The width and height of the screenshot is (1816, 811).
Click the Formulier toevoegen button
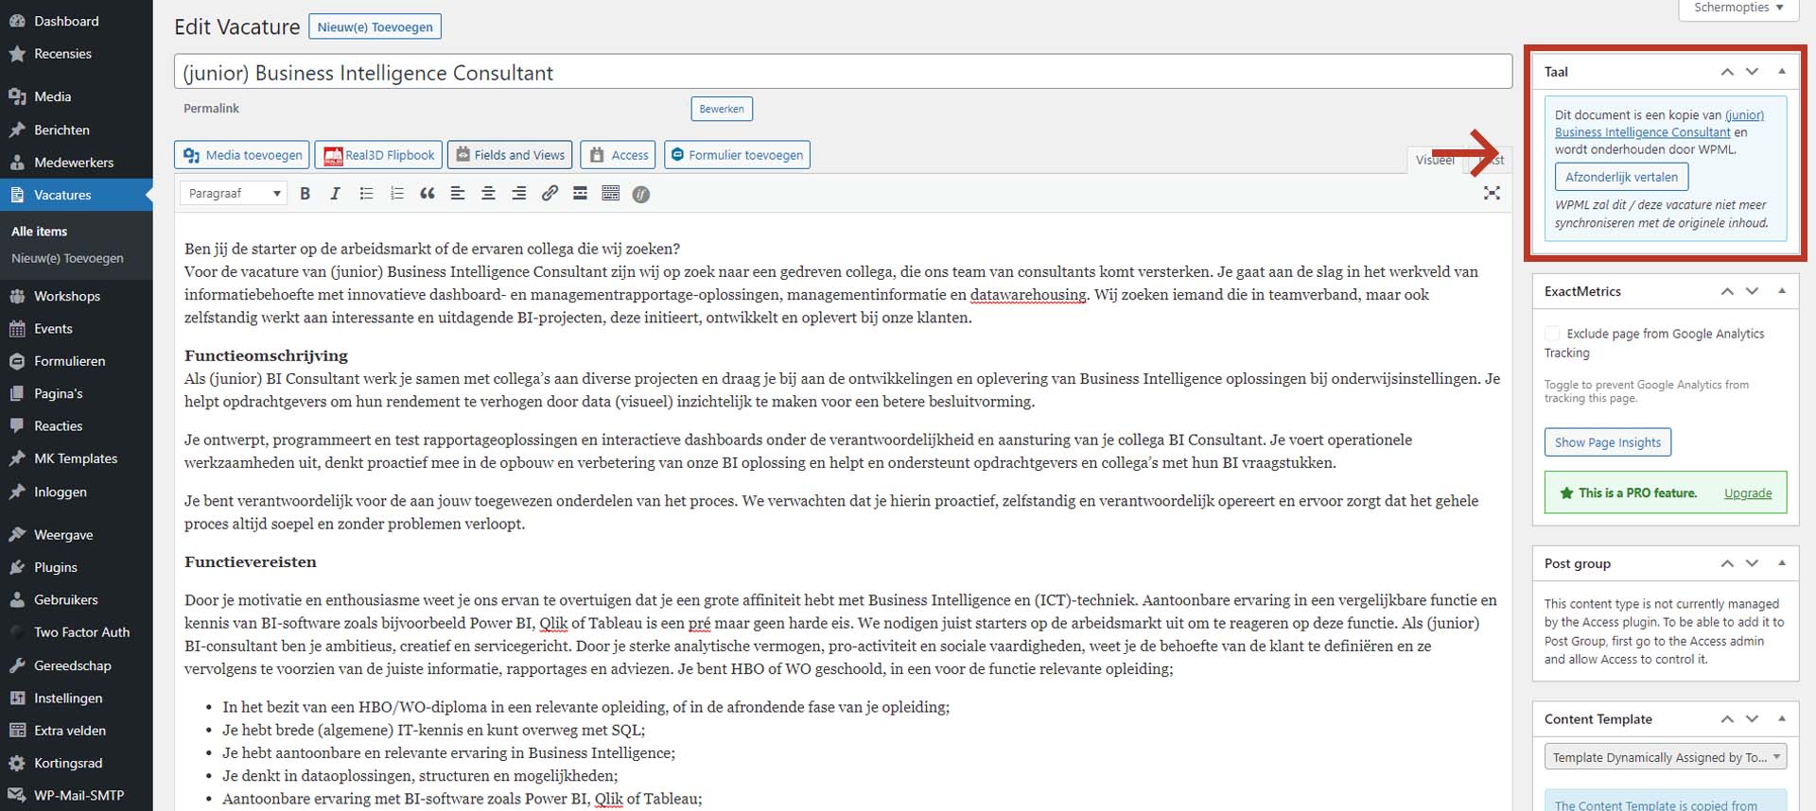click(x=737, y=155)
